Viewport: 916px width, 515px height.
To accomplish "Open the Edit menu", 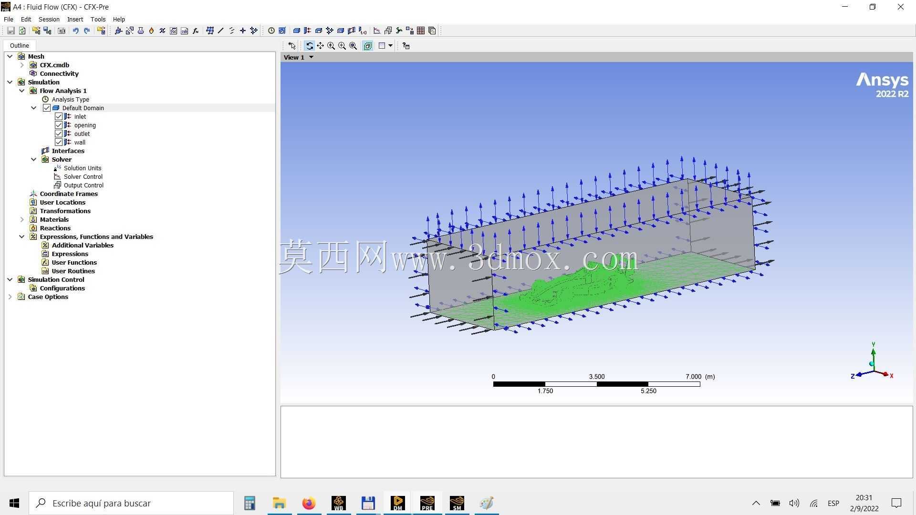I will click(26, 19).
